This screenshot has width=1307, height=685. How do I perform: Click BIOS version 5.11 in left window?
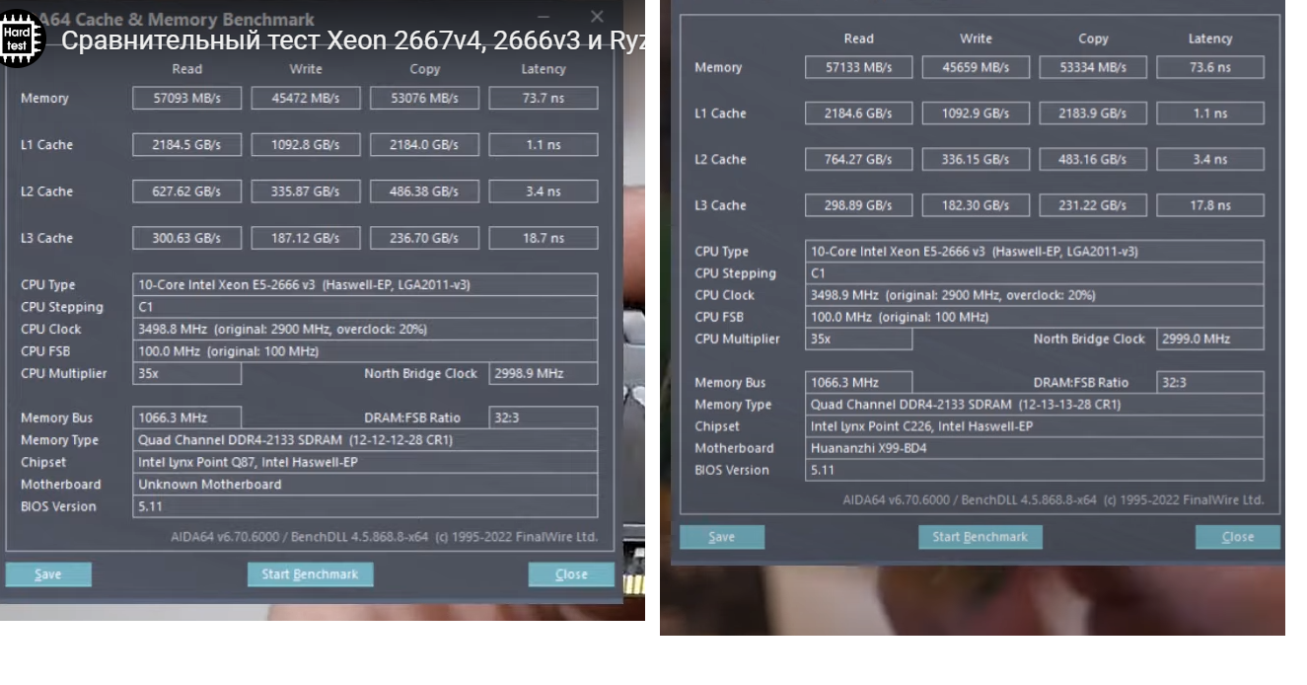pyautogui.click(x=365, y=506)
